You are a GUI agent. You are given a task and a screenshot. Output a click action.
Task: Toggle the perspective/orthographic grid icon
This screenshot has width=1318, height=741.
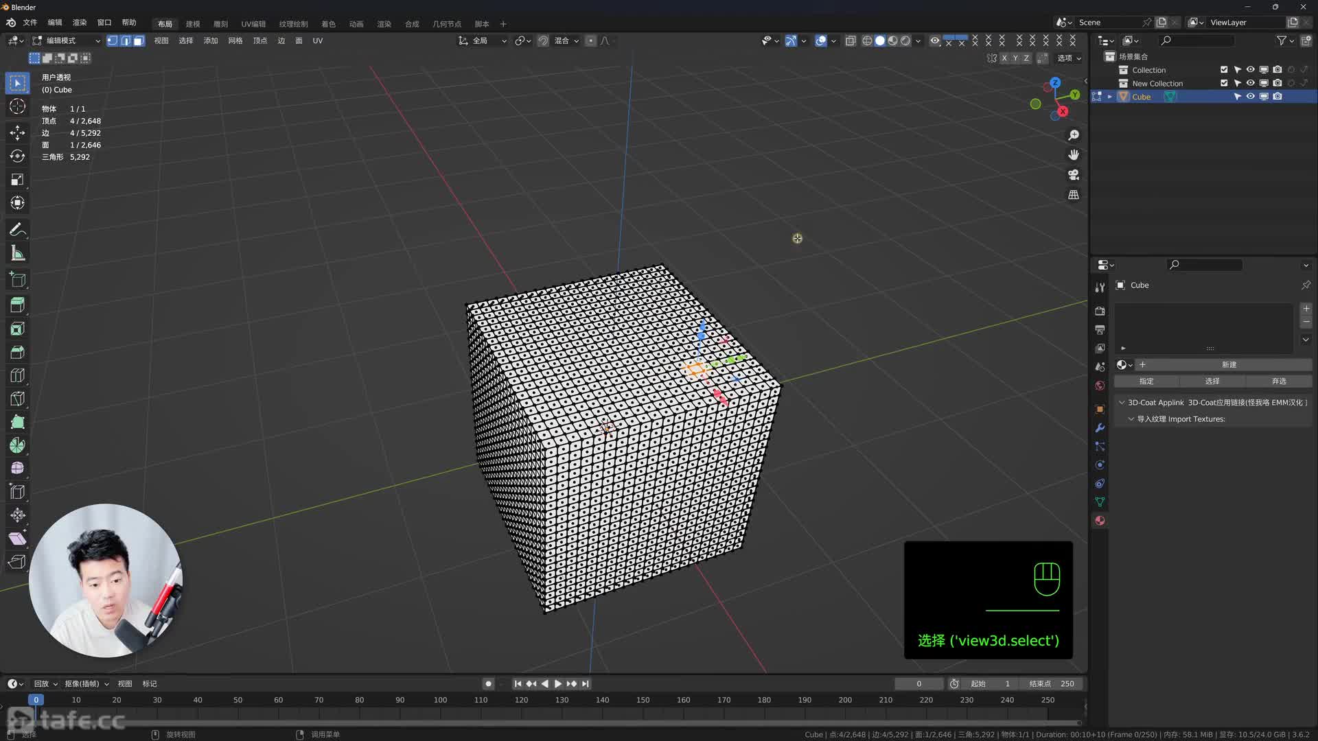(1074, 195)
